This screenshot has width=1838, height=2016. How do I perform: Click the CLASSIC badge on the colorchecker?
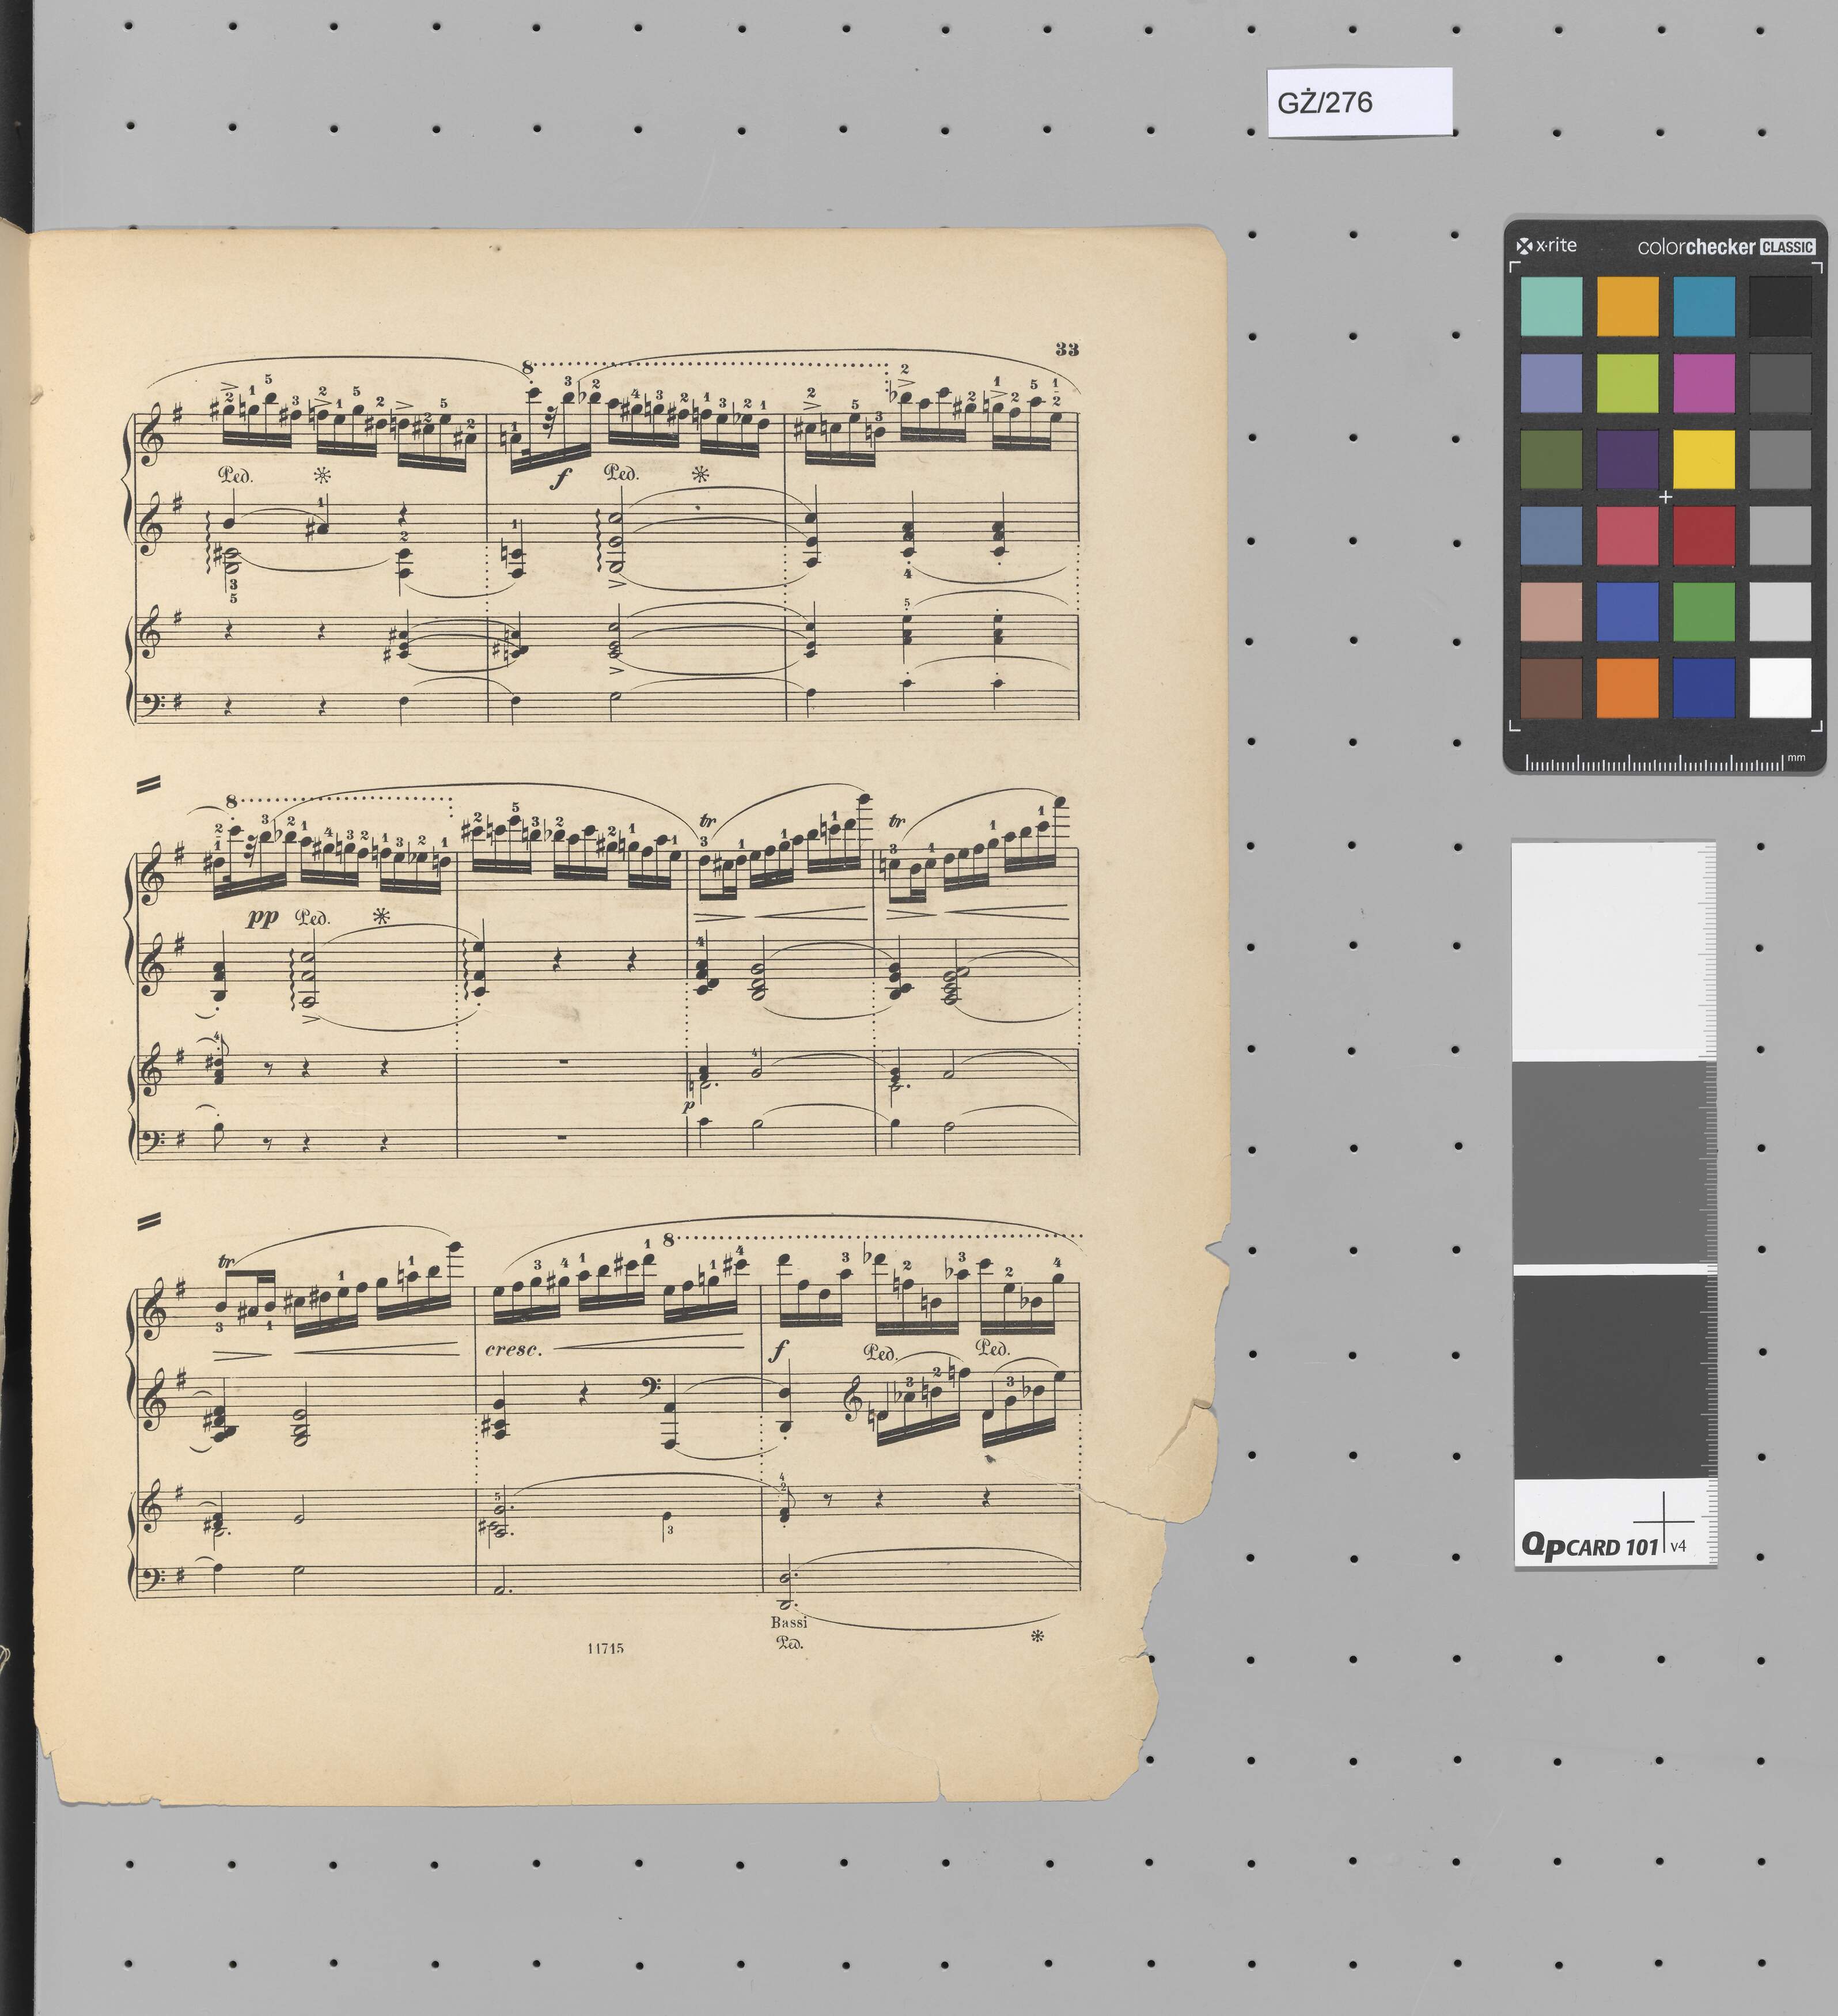(x=1787, y=247)
